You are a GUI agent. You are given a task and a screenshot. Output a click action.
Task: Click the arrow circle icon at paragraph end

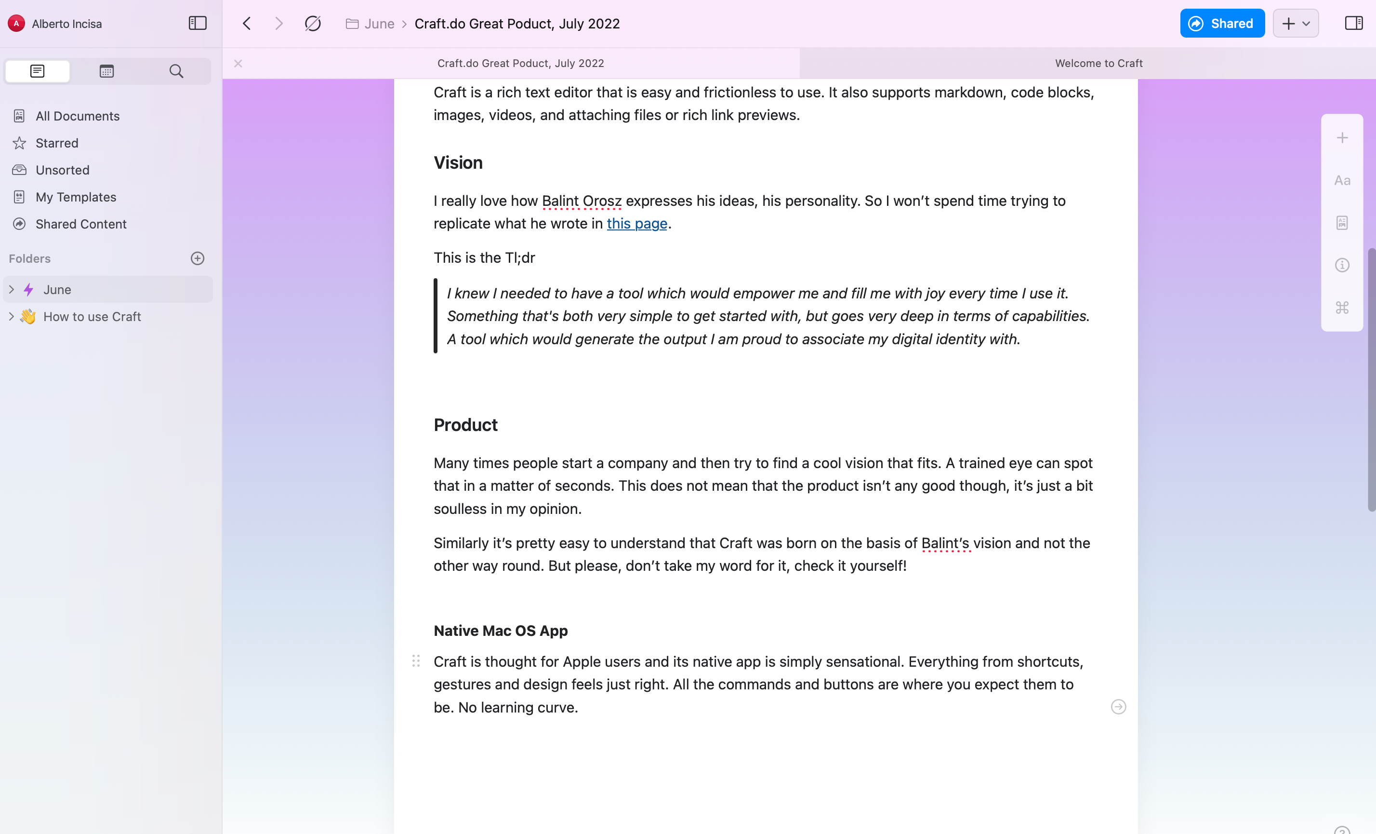tap(1119, 707)
